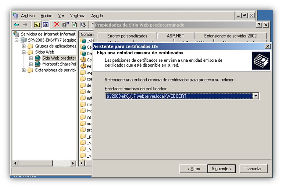Open Properties using the toolbar icon
The image size is (283, 188).
click(x=65, y=24)
